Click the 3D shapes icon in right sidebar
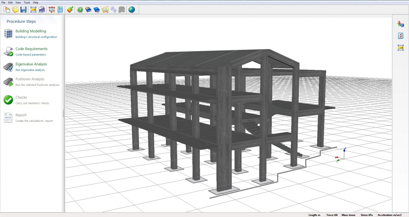The height and width of the screenshot is (217, 409). [401, 24]
